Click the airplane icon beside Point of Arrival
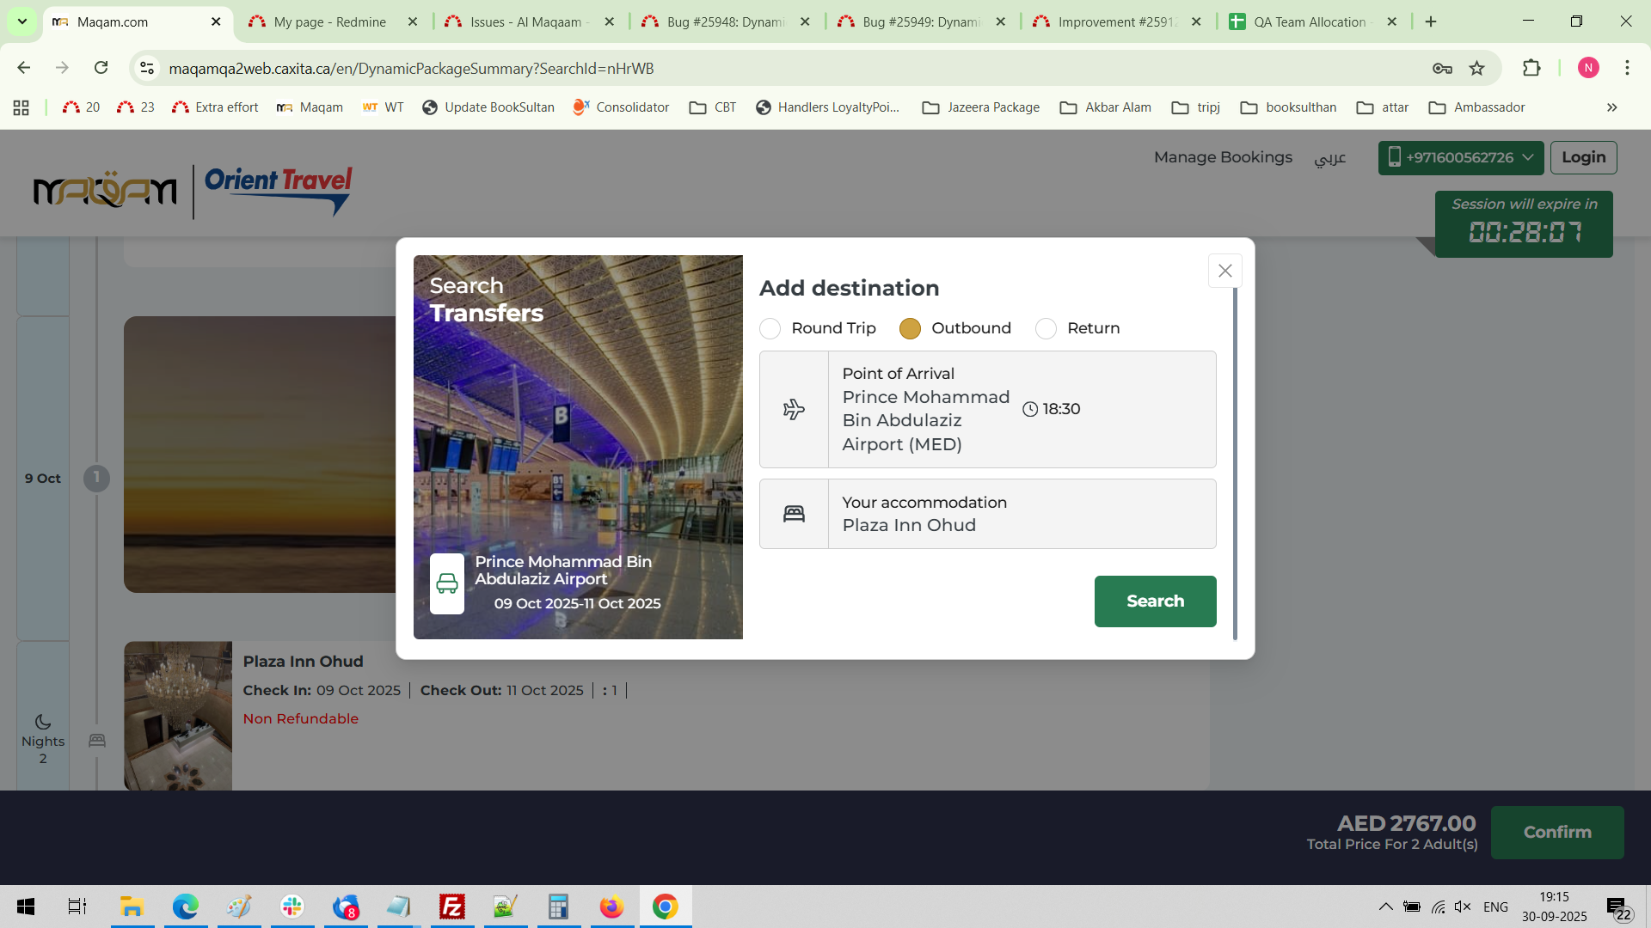Image resolution: width=1651 pixels, height=928 pixels. coord(794,409)
